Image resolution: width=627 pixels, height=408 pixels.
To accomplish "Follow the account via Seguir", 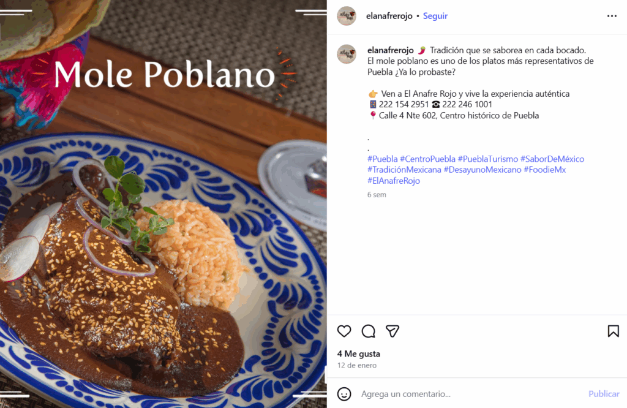I will [x=435, y=16].
